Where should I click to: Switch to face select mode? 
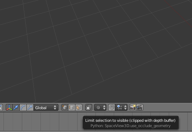[x=79, y=107]
